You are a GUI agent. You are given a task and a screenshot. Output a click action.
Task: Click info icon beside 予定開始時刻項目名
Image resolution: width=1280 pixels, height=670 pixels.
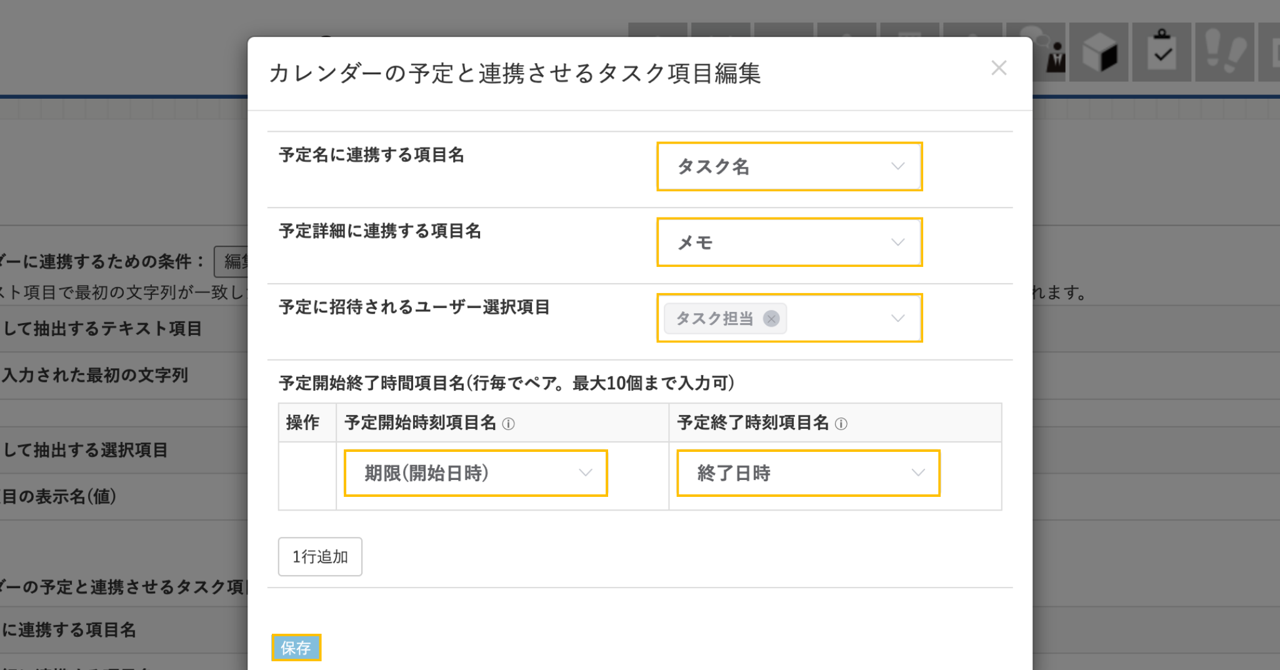click(x=509, y=424)
